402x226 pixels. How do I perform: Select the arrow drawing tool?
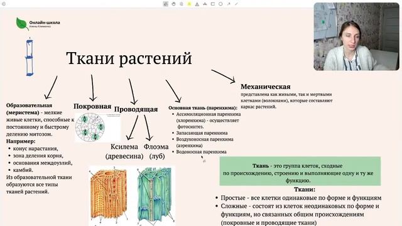[229, 4]
